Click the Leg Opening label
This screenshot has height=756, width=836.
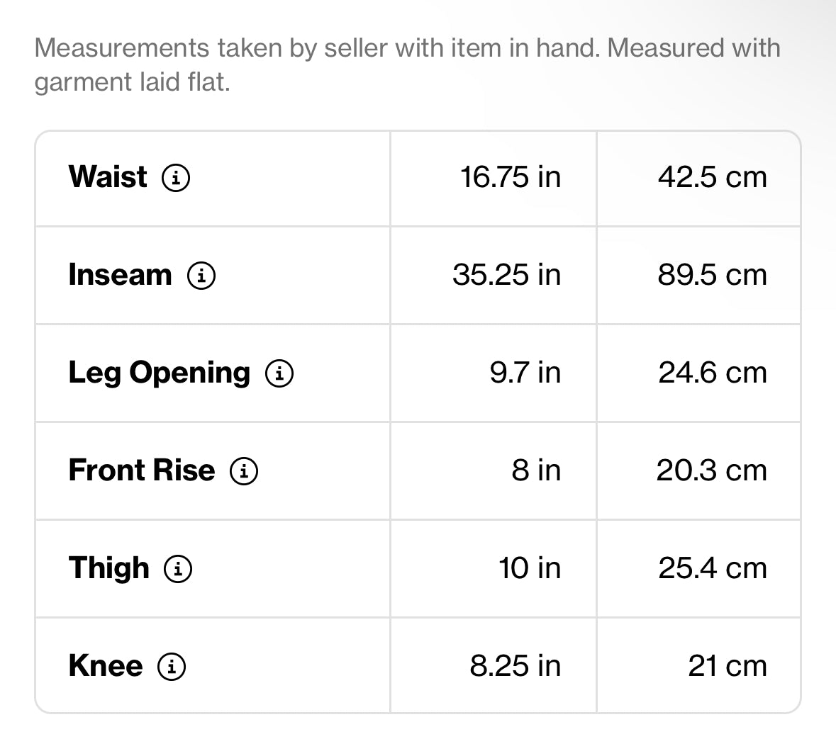(160, 373)
